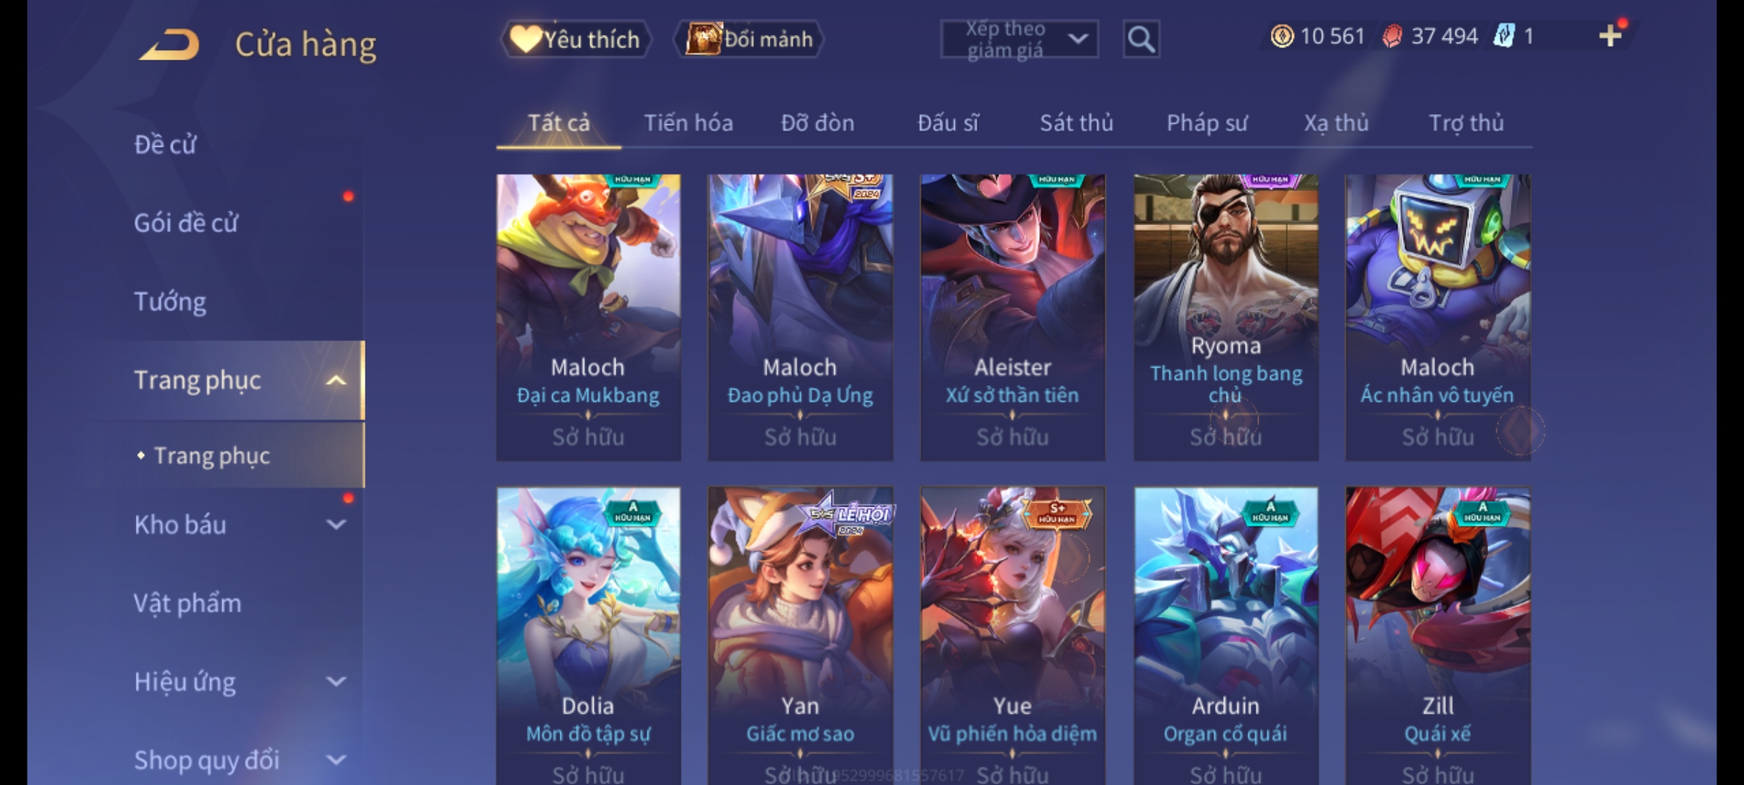Switch to the Pháp sư tab

click(x=1207, y=123)
